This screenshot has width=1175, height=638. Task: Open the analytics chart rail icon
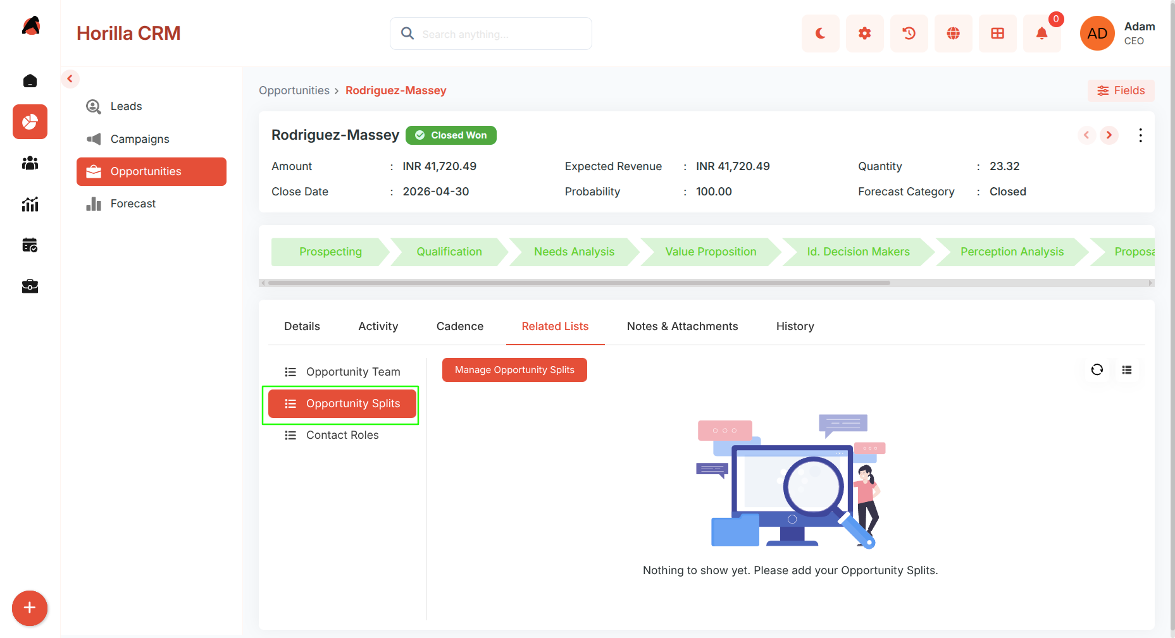pos(30,204)
